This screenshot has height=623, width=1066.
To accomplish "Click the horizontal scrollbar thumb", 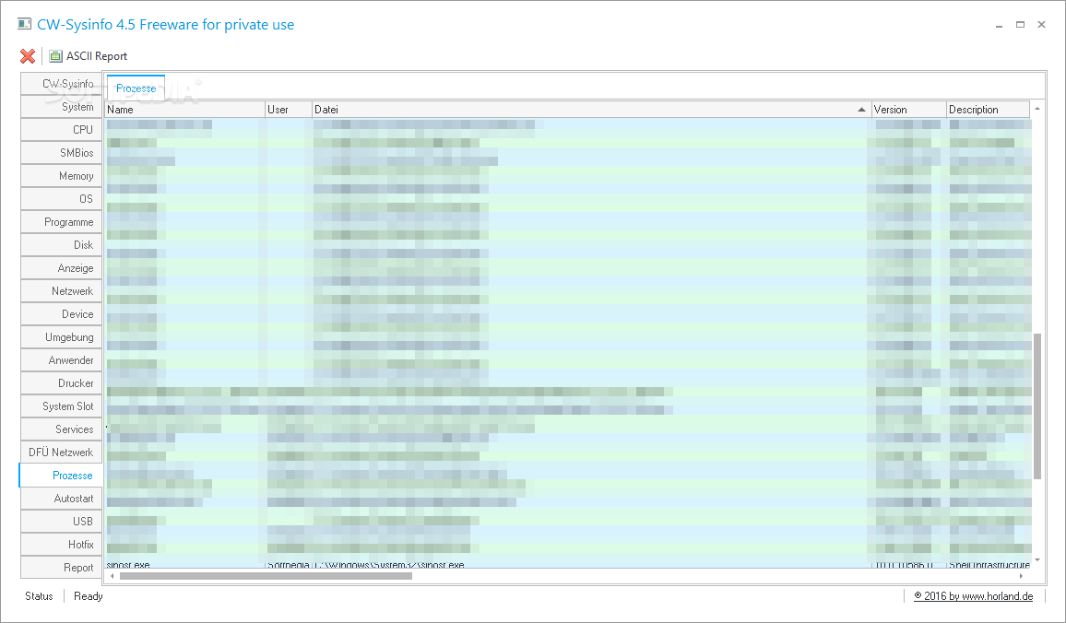I will [x=266, y=576].
